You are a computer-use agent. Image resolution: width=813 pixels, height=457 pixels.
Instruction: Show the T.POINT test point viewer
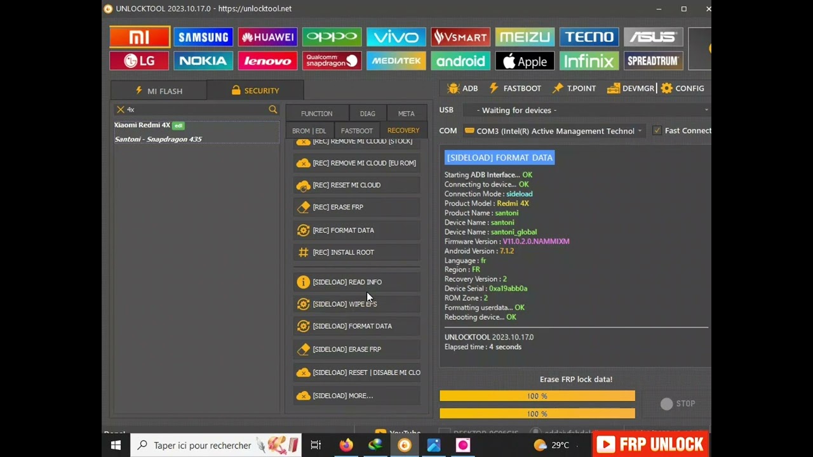pos(574,88)
